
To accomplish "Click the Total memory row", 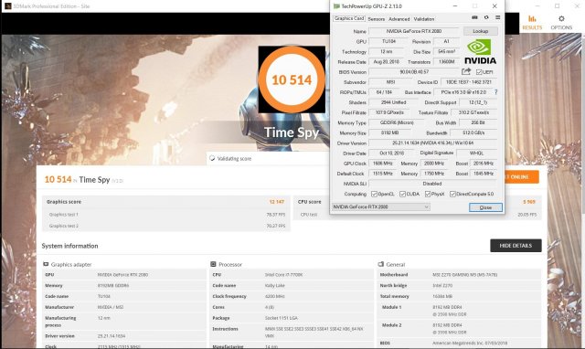I will click(x=459, y=296).
